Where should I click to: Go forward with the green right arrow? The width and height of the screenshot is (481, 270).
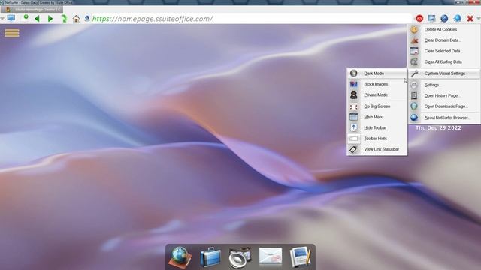click(50, 19)
